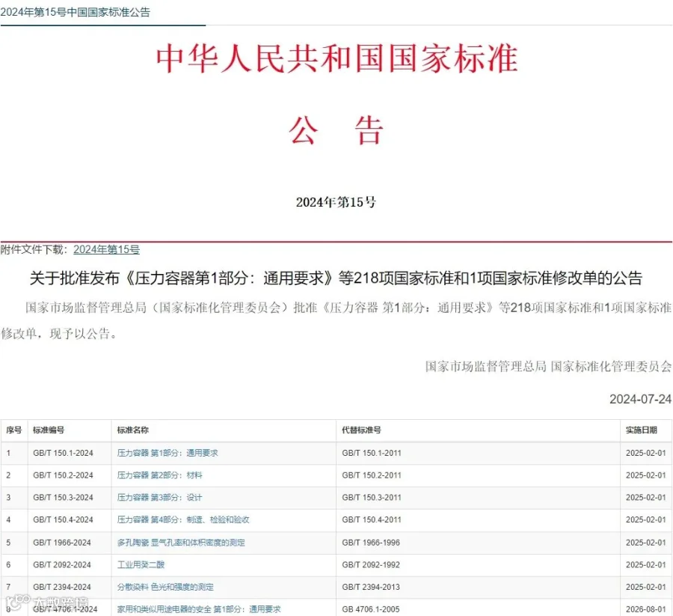The height and width of the screenshot is (616, 673).
Task: Open 压力容器 第4部分：制造、检验和验收 link
Action: pyautogui.click(x=183, y=519)
